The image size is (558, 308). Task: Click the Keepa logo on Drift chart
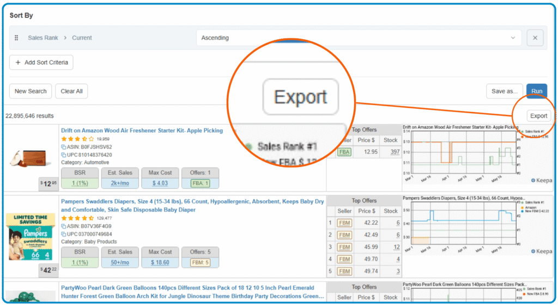[x=541, y=181]
